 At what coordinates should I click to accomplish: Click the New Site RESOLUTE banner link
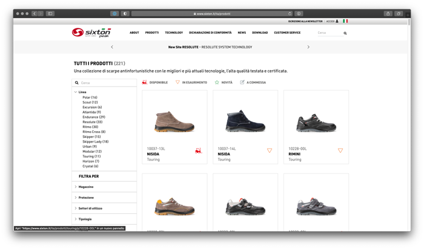click(210, 47)
